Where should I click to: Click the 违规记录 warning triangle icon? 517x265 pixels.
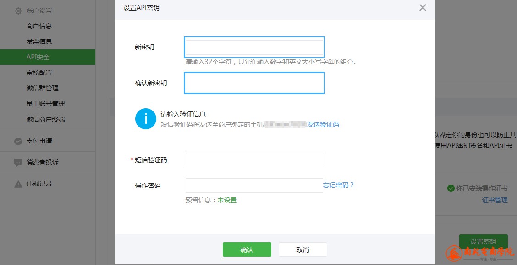[18, 184]
